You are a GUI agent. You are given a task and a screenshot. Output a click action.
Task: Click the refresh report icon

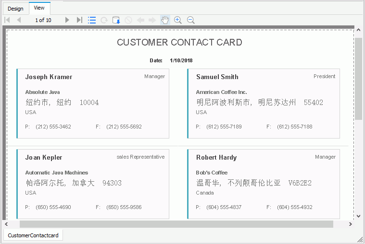[104, 20]
